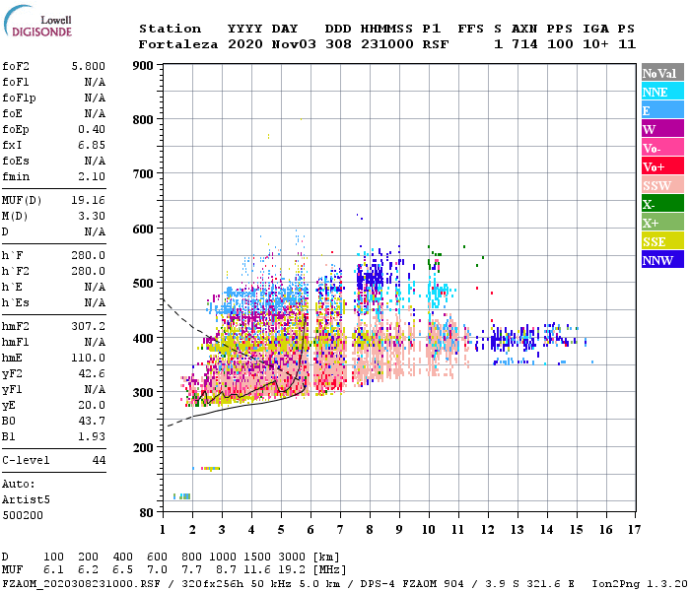Viewport: 690px width, 591px height.
Task: Click the 6 MHz frequency axis label
Action: (310, 530)
